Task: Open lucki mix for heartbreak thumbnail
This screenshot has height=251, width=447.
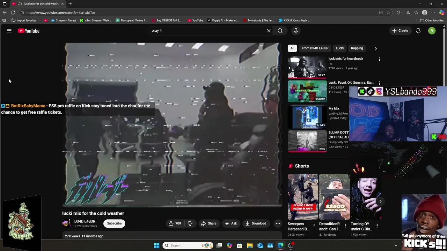Action: pos(307,67)
